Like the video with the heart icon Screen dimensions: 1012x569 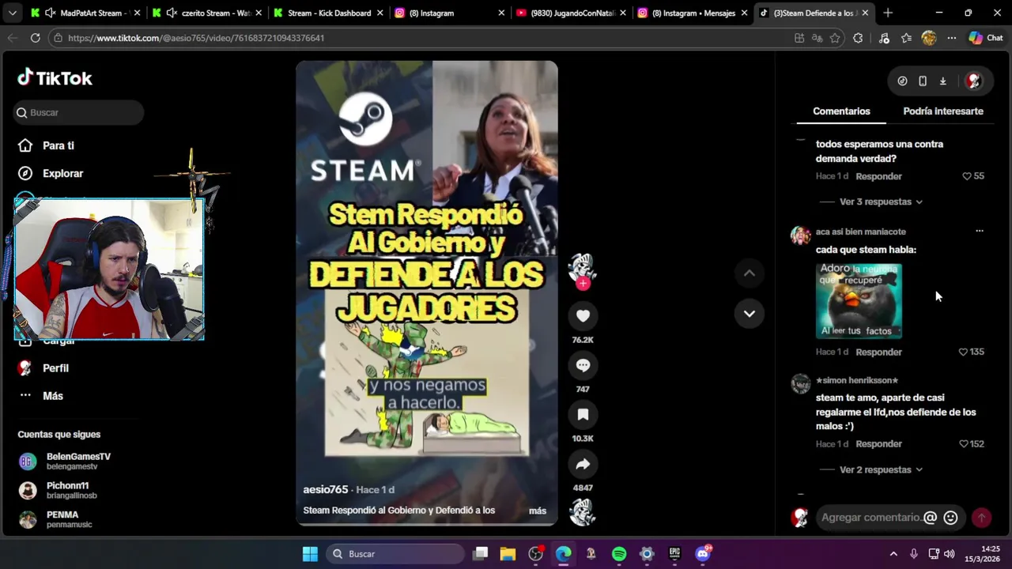(x=583, y=316)
